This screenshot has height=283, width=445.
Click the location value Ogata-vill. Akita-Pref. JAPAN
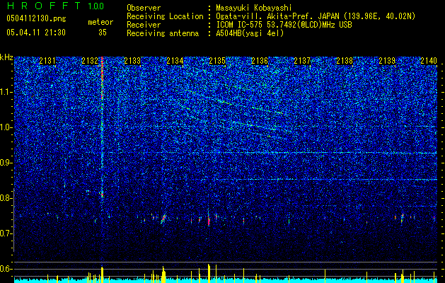pyautogui.click(x=278, y=16)
